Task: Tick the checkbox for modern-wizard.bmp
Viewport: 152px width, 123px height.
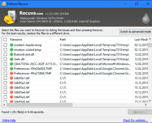Action: point(5,50)
